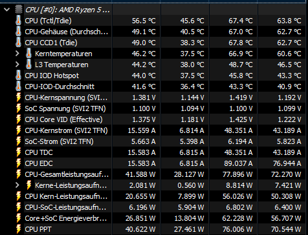Select the CPU IOD Hotspot label
308x235 pixels.
(x=52, y=76)
